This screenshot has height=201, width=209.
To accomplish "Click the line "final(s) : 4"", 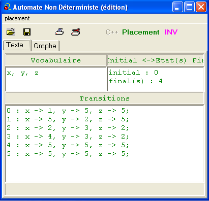I will 136,81.
